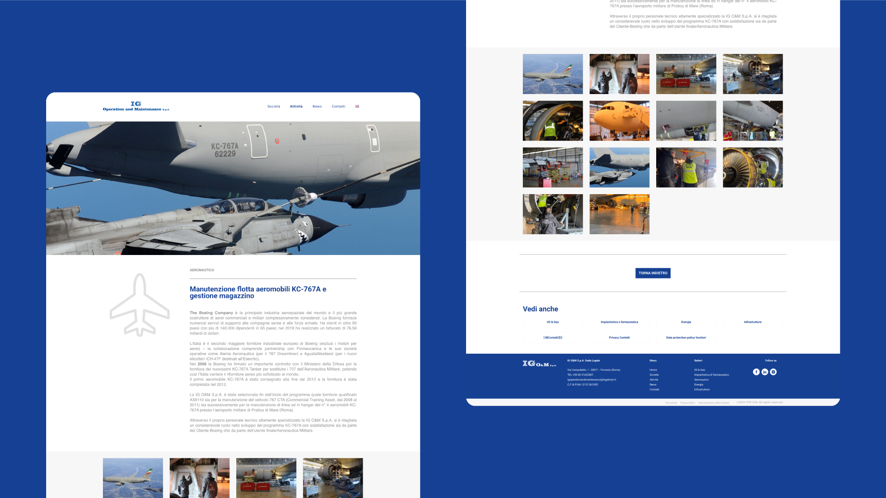Open right gallery thumbnail of plain grey fuselage underside
The height and width of the screenshot is (498, 886).
[686, 121]
